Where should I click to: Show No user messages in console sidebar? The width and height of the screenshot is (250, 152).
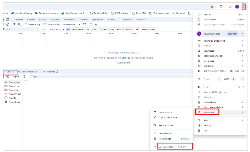click(x=12, y=86)
